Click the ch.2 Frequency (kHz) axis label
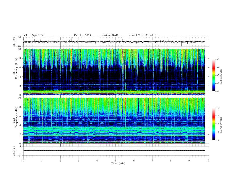 point(15,117)
